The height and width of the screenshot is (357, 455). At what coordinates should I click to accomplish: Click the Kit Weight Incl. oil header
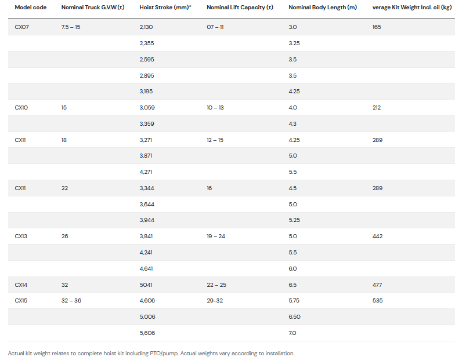[x=411, y=7]
